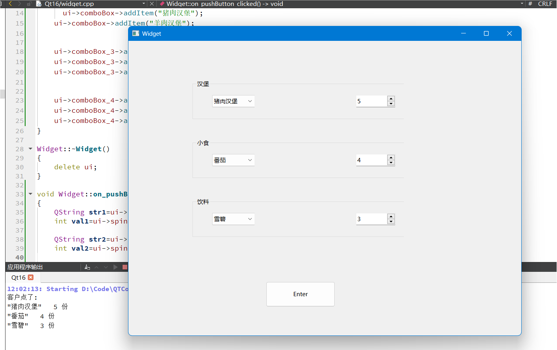Open the symbol dropdown showing on_pushButton_clicked
The width and height of the screenshot is (557, 350).
[x=225, y=4]
